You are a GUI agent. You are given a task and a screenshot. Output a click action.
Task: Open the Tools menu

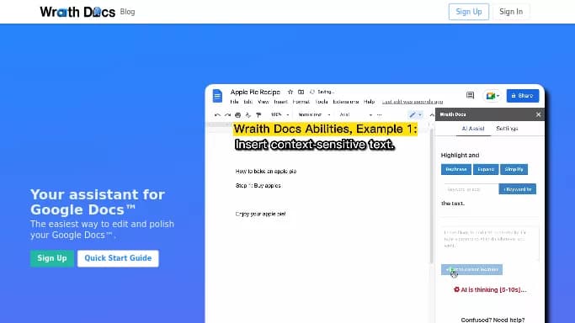pos(322,102)
